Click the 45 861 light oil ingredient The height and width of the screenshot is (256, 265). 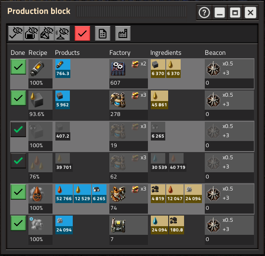click(159, 100)
